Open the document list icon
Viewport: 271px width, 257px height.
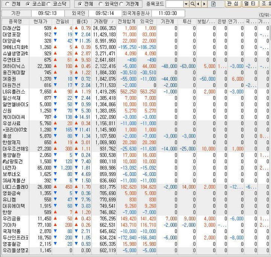pyautogui.click(x=213, y=4)
